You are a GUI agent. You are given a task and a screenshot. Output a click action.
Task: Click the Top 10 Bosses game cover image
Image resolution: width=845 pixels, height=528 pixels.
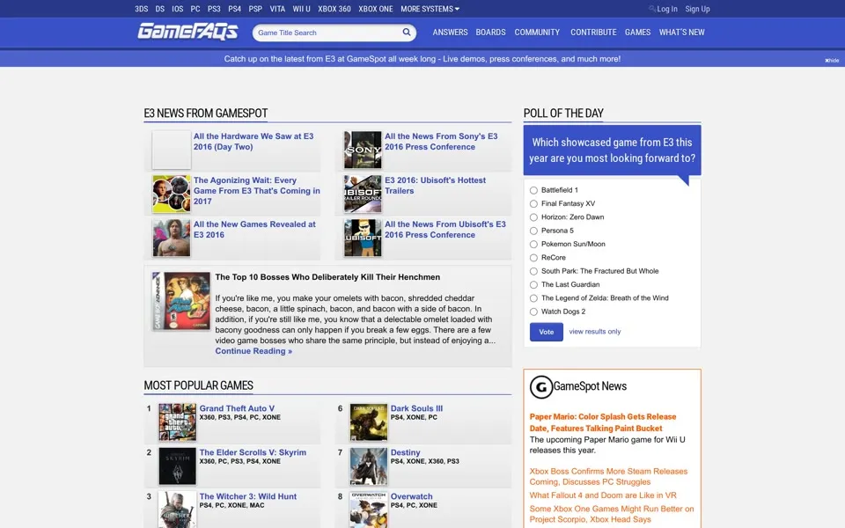181,301
